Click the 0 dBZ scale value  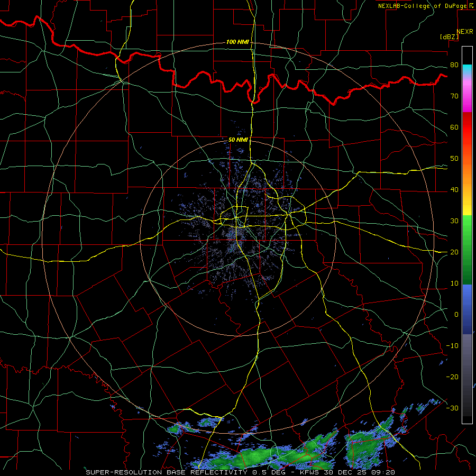(456, 315)
